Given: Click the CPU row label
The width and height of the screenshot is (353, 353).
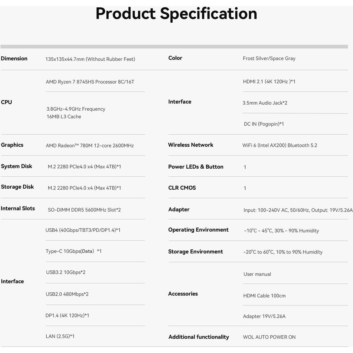Looking at the screenshot, I should (x=7, y=102).
